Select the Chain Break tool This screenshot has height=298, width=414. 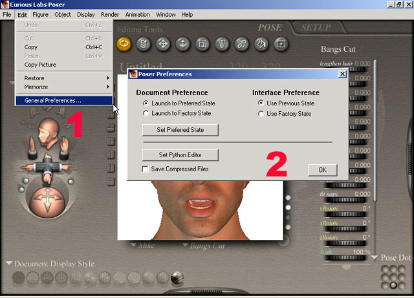[x=242, y=43]
